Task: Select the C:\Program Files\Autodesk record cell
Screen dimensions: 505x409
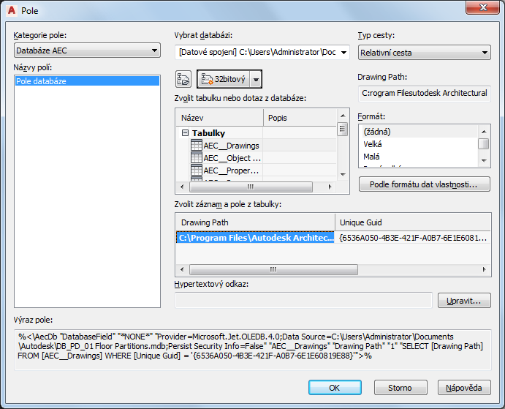Action: (255, 238)
